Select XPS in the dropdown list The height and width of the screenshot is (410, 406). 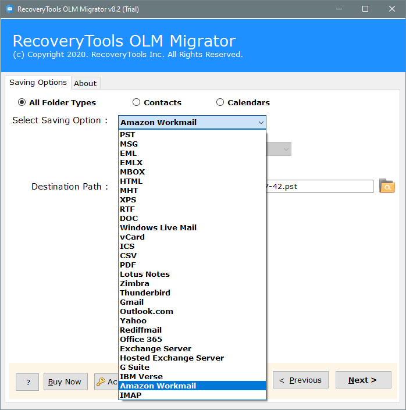(193, 200)
